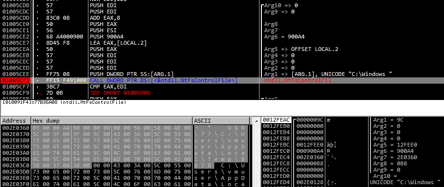The image size is (444, 187).
Task: Click stack comment Arg1 = 9C
Action: pyautogui.click(x=388, y=120)
